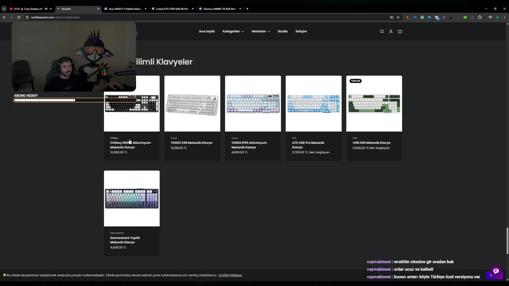Click the 5,399.00 TL price text

(179, 148)
